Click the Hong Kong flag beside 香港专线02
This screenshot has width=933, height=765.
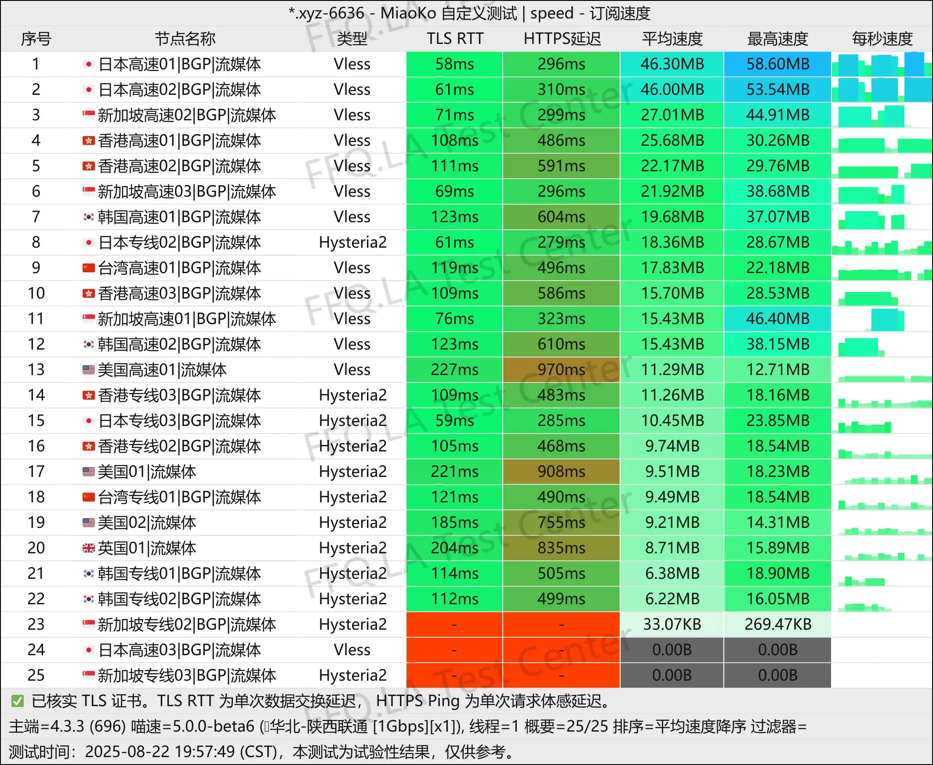(89, 447)
